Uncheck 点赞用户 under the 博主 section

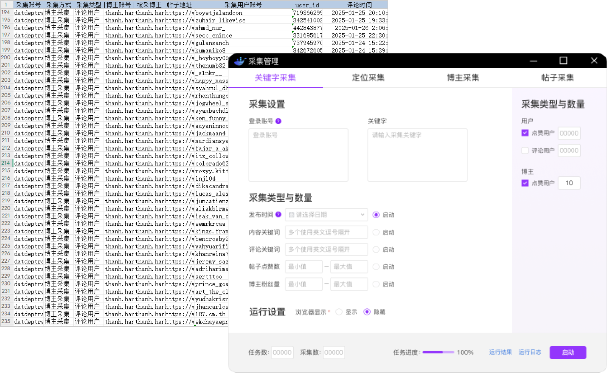click(525, 183)
